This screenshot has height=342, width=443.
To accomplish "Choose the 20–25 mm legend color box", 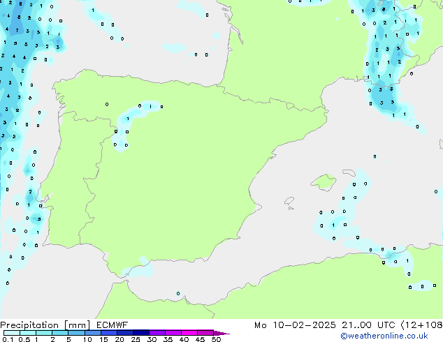I will coord(124,333).
